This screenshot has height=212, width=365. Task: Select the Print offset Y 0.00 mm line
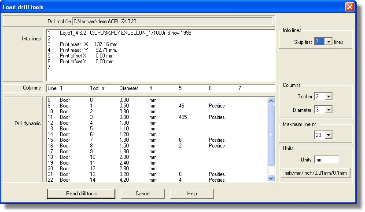point(81,61)
